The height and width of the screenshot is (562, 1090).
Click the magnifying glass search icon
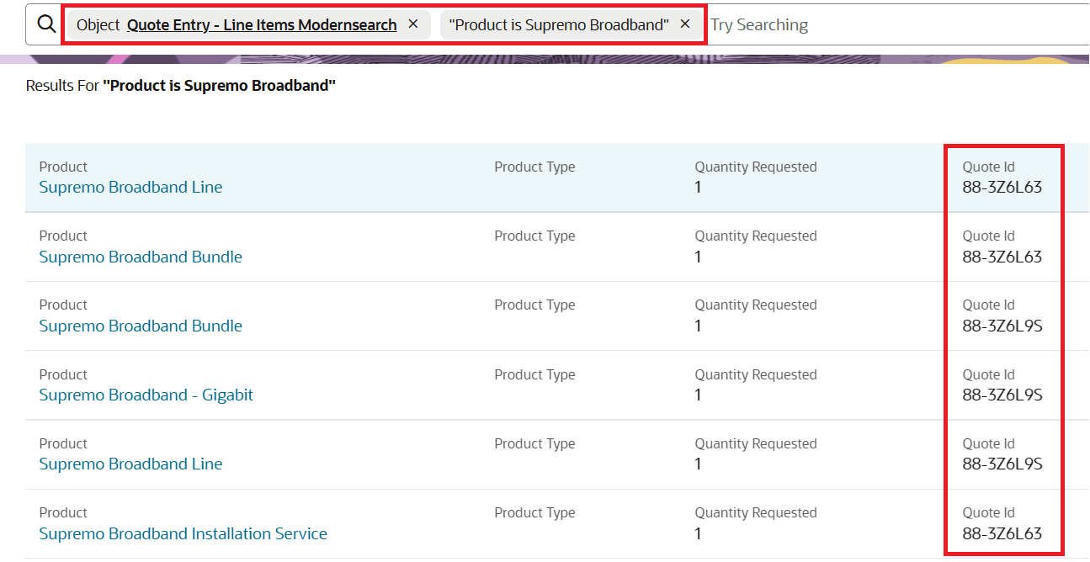click(x=46, y=25)
